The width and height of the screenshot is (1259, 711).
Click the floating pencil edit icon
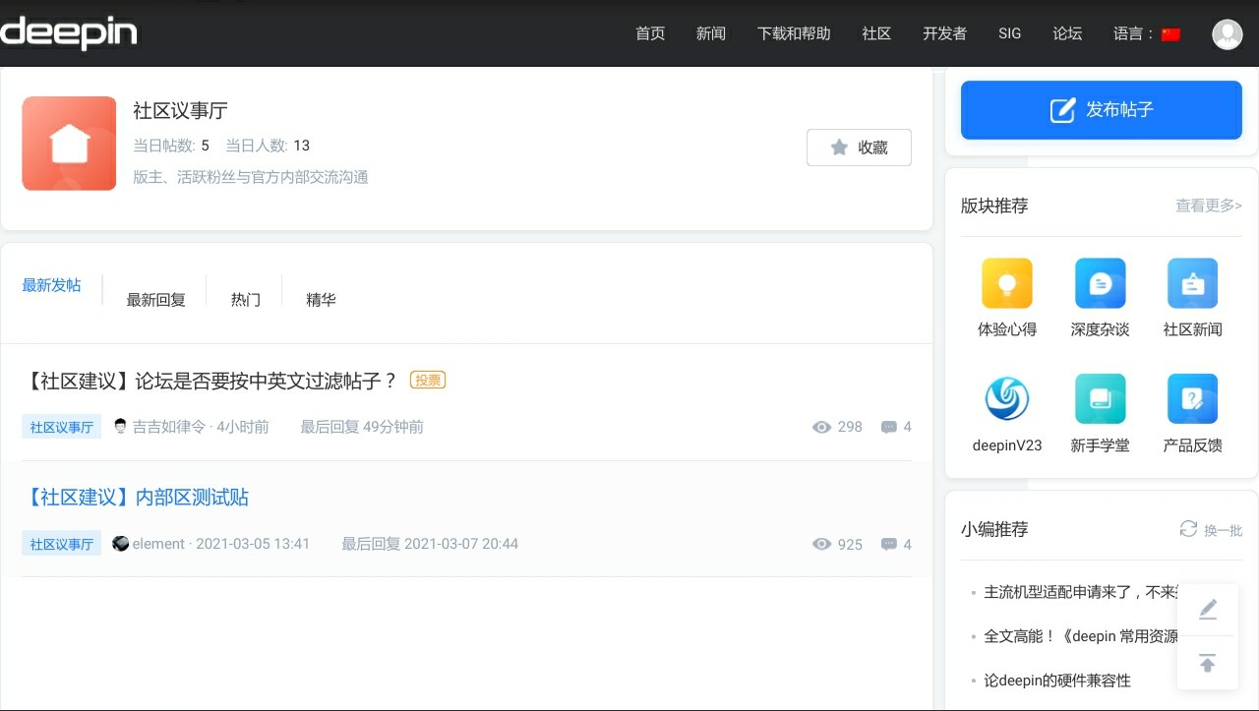click(x=1208, y=610)
